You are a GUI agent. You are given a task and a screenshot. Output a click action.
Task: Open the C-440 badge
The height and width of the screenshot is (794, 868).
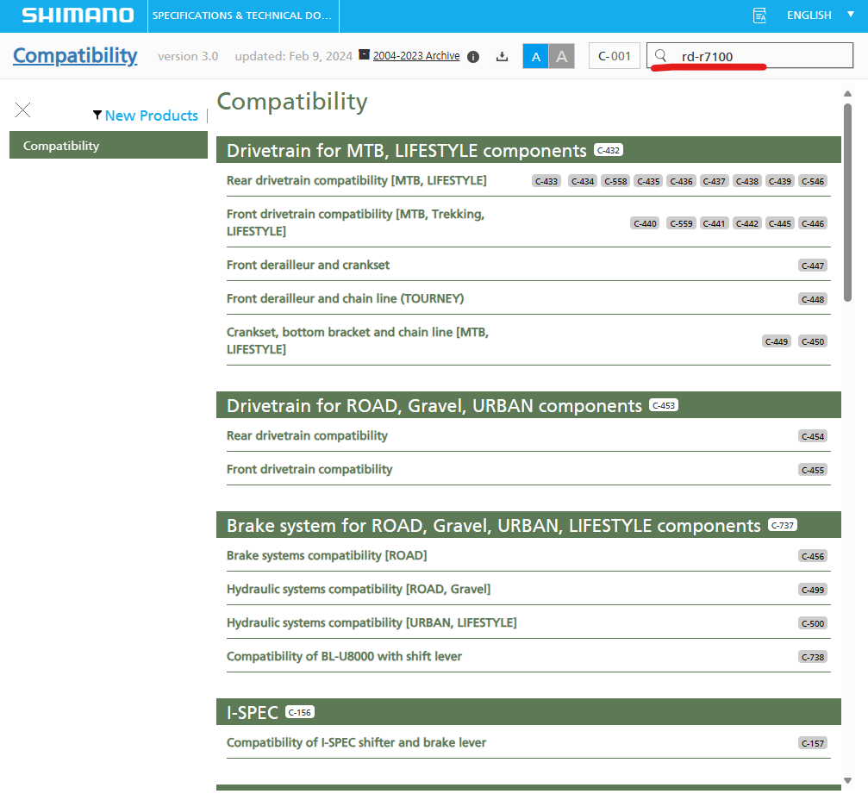click(x=645, y=223)
